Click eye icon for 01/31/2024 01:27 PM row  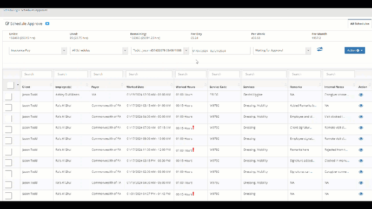pos(361,194)
